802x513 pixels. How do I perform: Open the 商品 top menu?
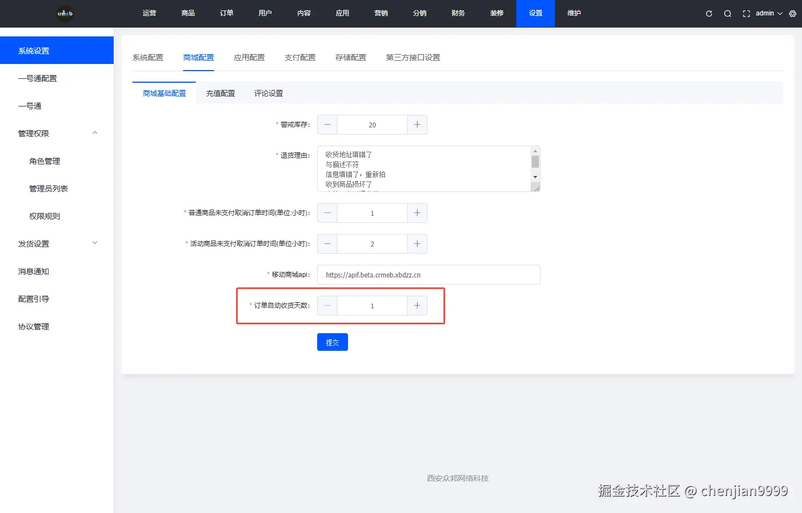click(188, 13)
